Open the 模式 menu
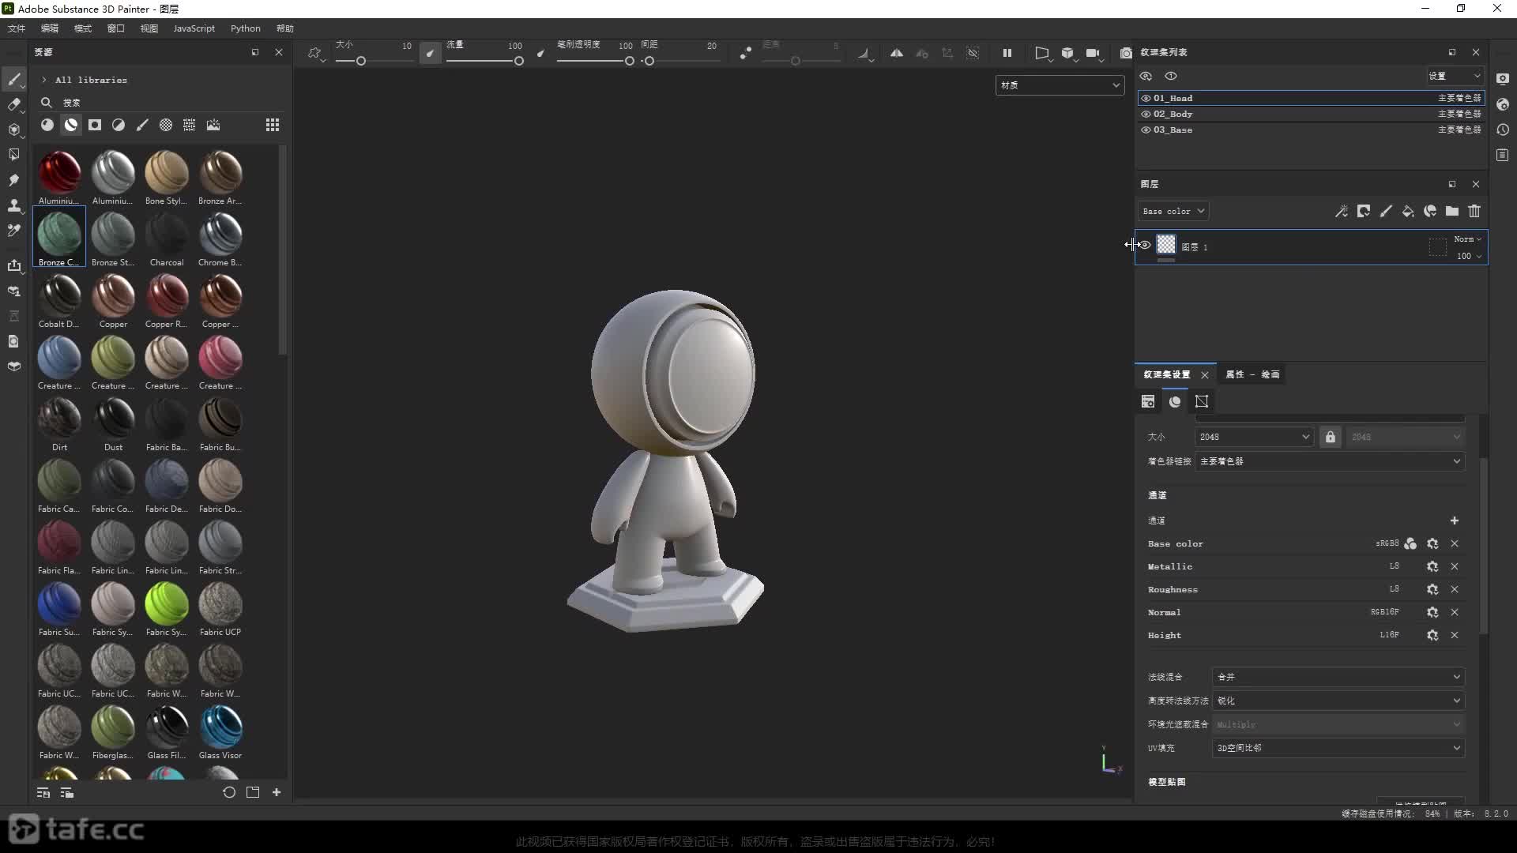The width and height of the screenshot is (1517, 853). tap(83, 28)
